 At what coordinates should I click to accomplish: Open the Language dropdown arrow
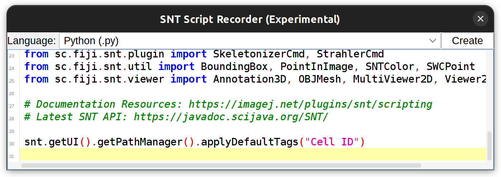point(433,41)
